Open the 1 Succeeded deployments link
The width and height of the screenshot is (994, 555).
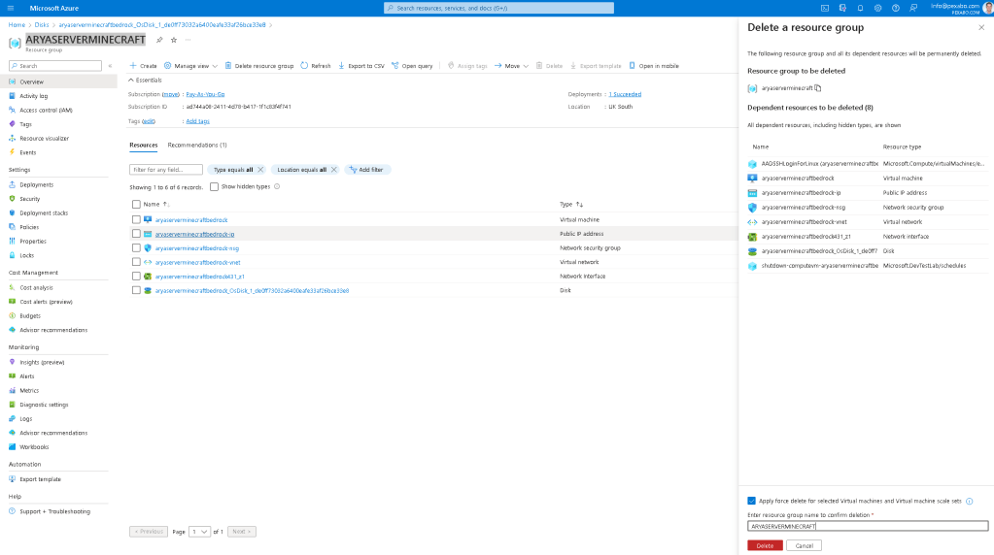(625, 94)
